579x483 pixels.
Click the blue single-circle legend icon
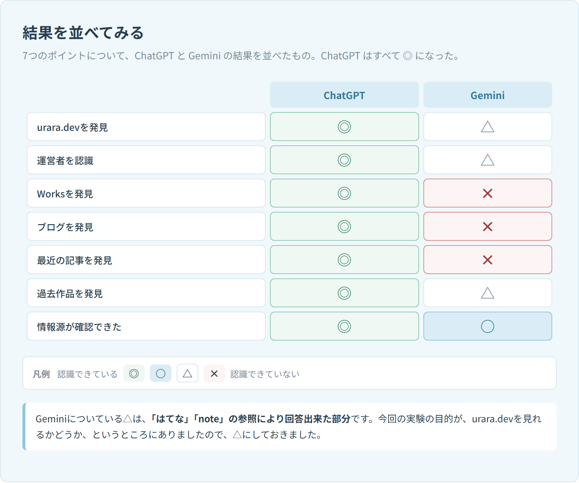[x=161, y=373]
